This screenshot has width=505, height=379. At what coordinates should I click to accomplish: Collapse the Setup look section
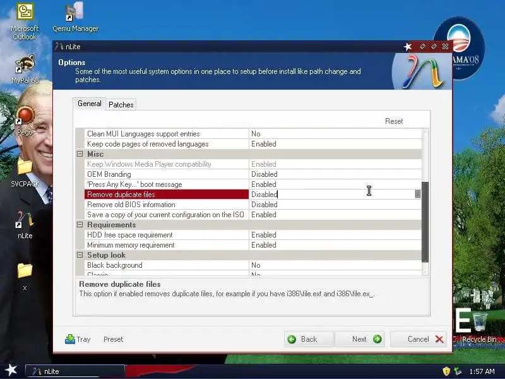coord(80,255)
